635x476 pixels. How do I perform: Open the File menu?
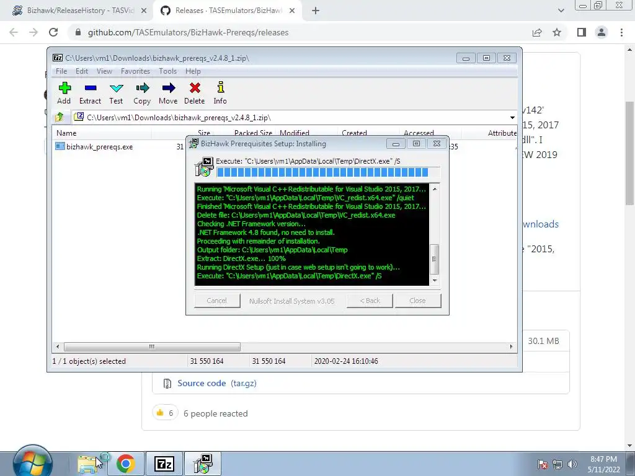point(61,71)
